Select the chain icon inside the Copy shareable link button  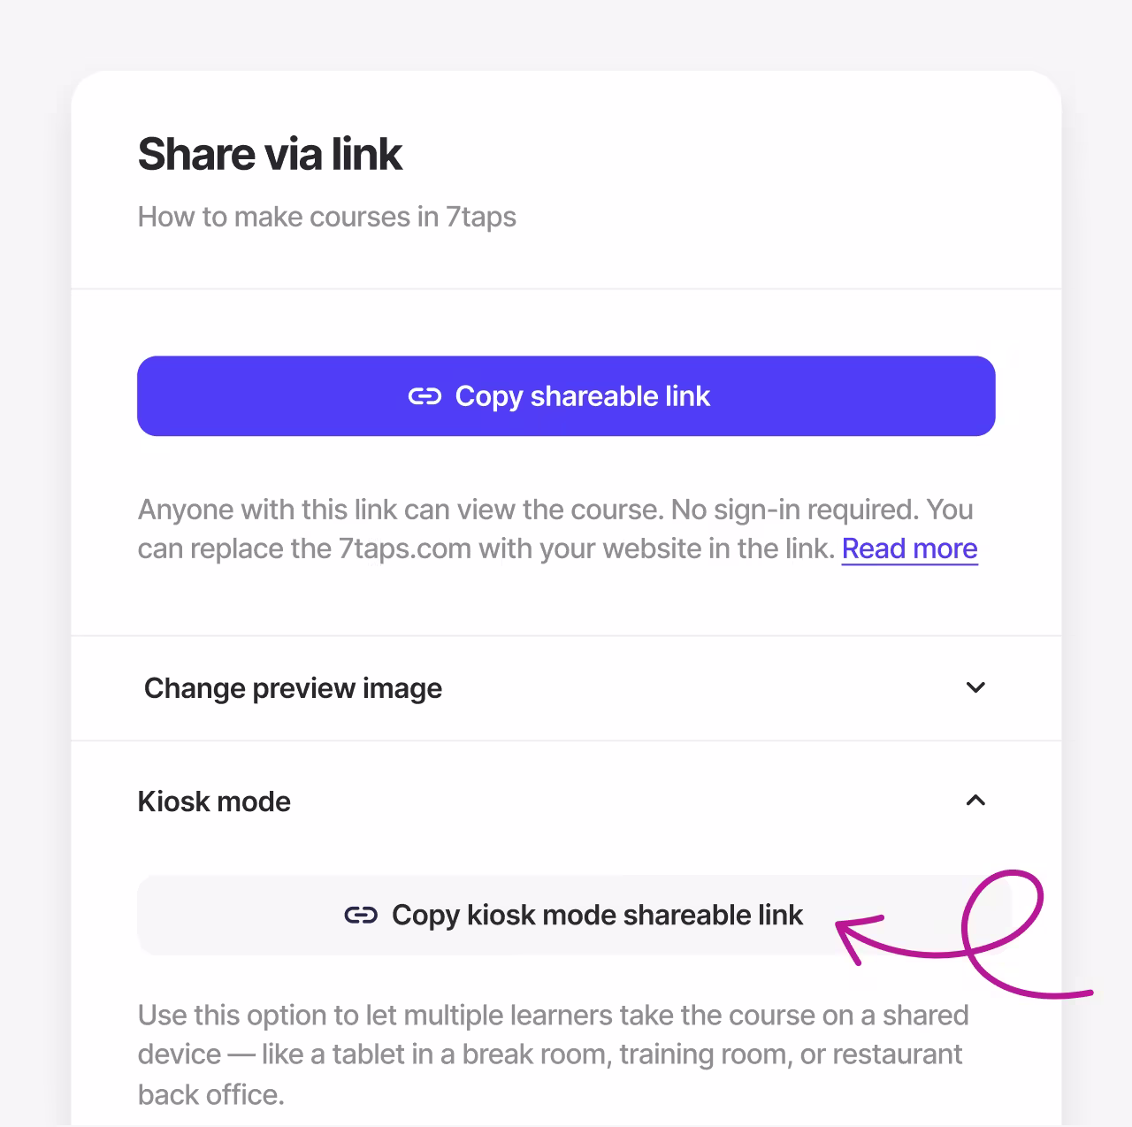coord(425,396)
